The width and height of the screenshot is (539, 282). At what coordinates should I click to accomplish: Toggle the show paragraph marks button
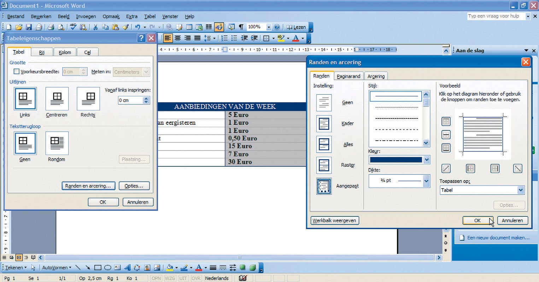pyautogui.click(x=241, y=27)
